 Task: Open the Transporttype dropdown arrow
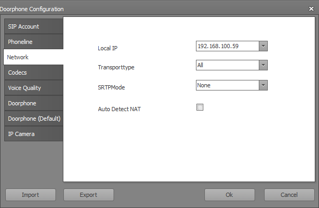pos(263,65)
